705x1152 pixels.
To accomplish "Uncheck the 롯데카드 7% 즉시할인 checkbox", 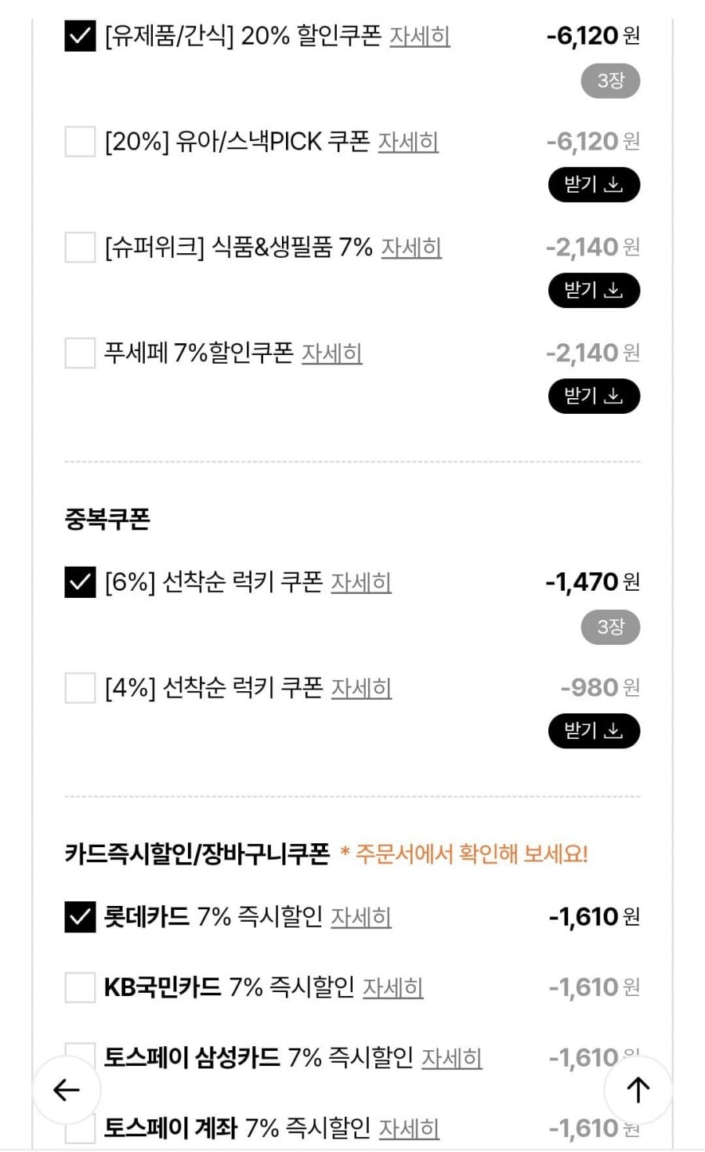I will tap(80, 917).
